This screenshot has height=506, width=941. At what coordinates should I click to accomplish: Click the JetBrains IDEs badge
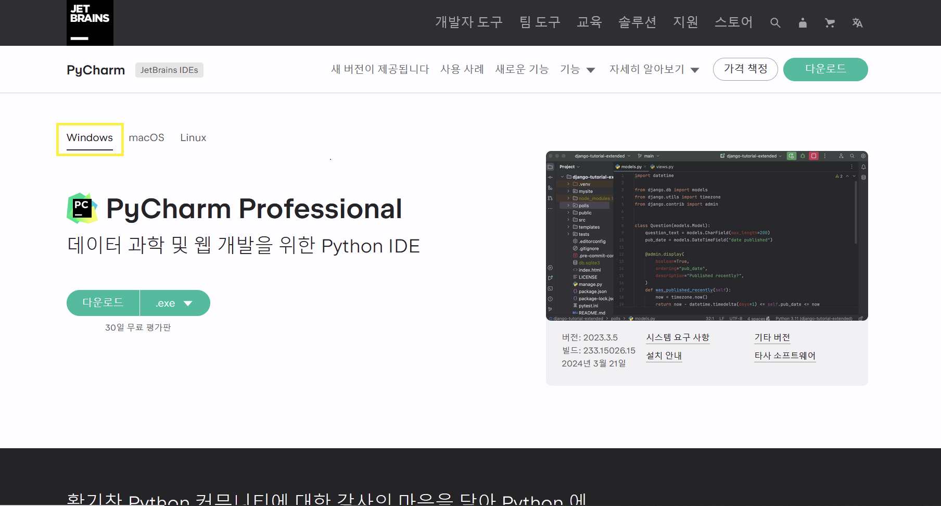169,70
